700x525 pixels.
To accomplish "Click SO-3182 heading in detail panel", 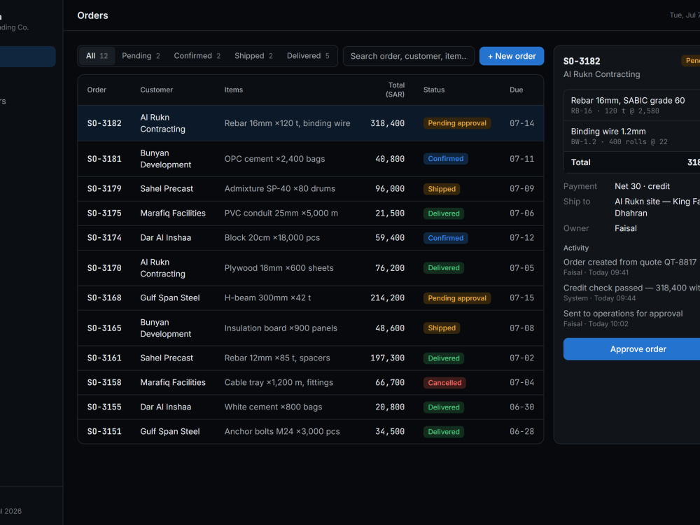I will pyautogui.click(x=582, y=61).
